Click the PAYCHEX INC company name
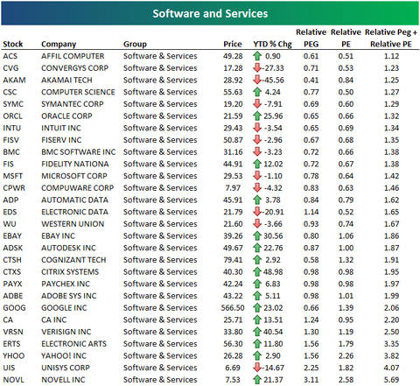Screen dimensions: 420x386 tap(66, 284)
